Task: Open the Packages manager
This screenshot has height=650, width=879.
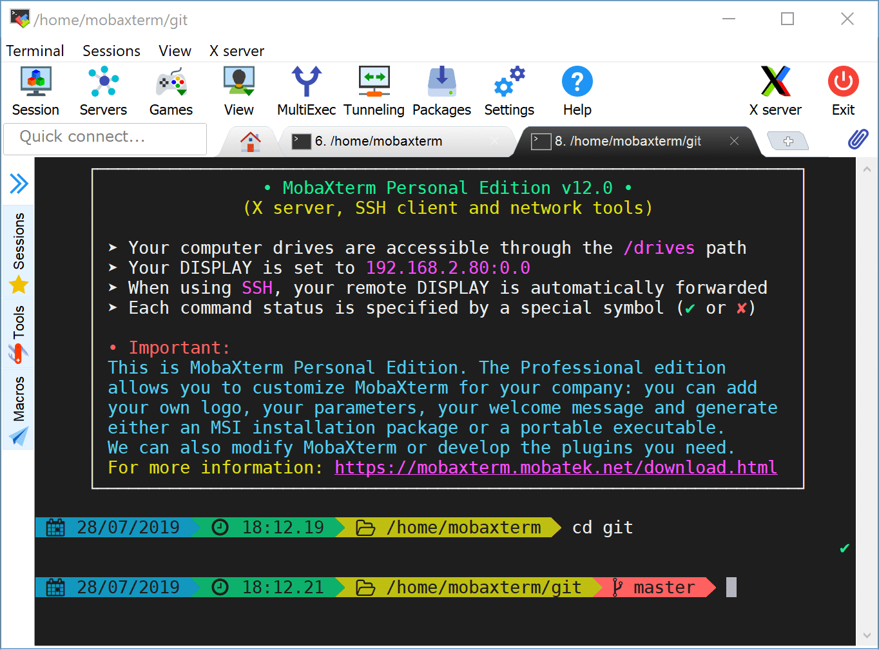Action: [x=441, y=91]
